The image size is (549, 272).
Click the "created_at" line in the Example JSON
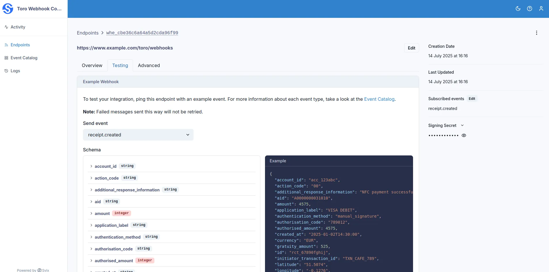click(318, 234)
